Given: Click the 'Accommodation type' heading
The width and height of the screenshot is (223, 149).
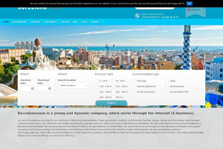Looking at the screenshot, I should pos(146,74).
